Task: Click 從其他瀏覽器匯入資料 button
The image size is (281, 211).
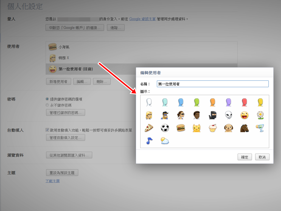Action: [x=69, y=155]
